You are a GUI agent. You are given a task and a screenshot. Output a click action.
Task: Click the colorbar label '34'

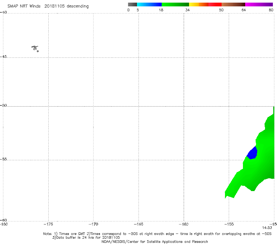tap(188, 10)
